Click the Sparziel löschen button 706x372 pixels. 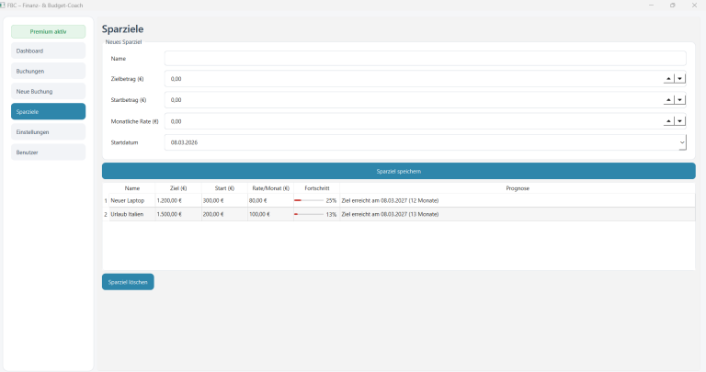128,282
